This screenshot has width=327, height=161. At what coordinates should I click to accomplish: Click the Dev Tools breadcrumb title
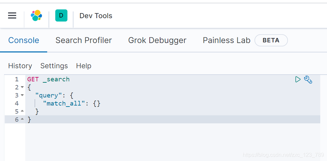[x=96, y=16]
